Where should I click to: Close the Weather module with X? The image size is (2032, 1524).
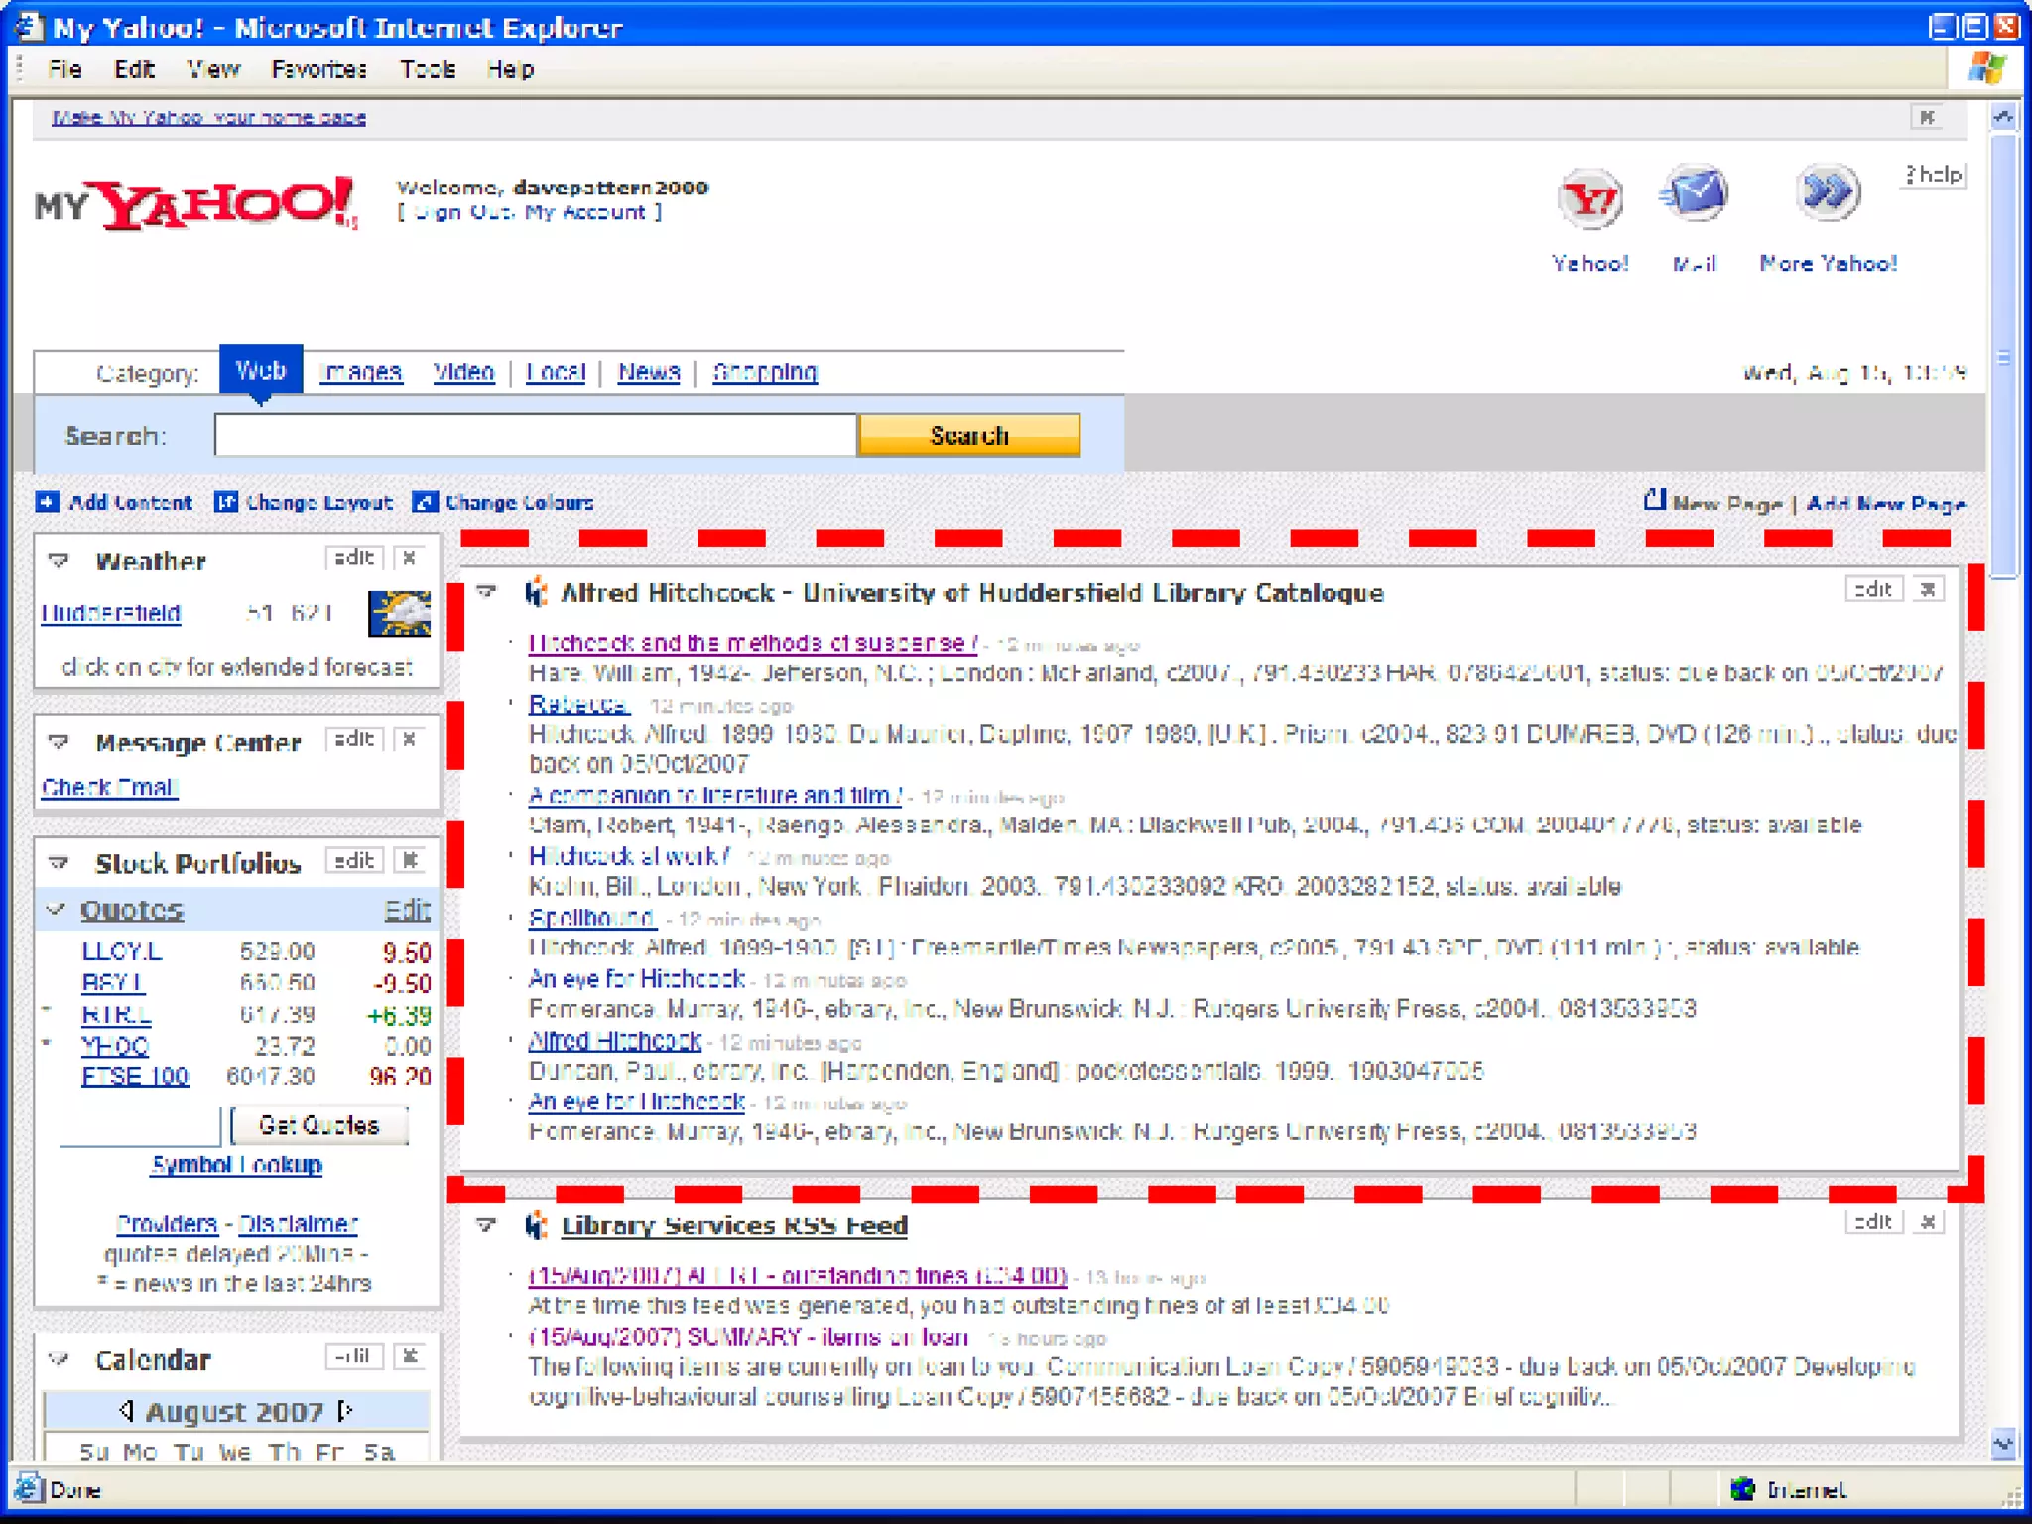[409, 558]
